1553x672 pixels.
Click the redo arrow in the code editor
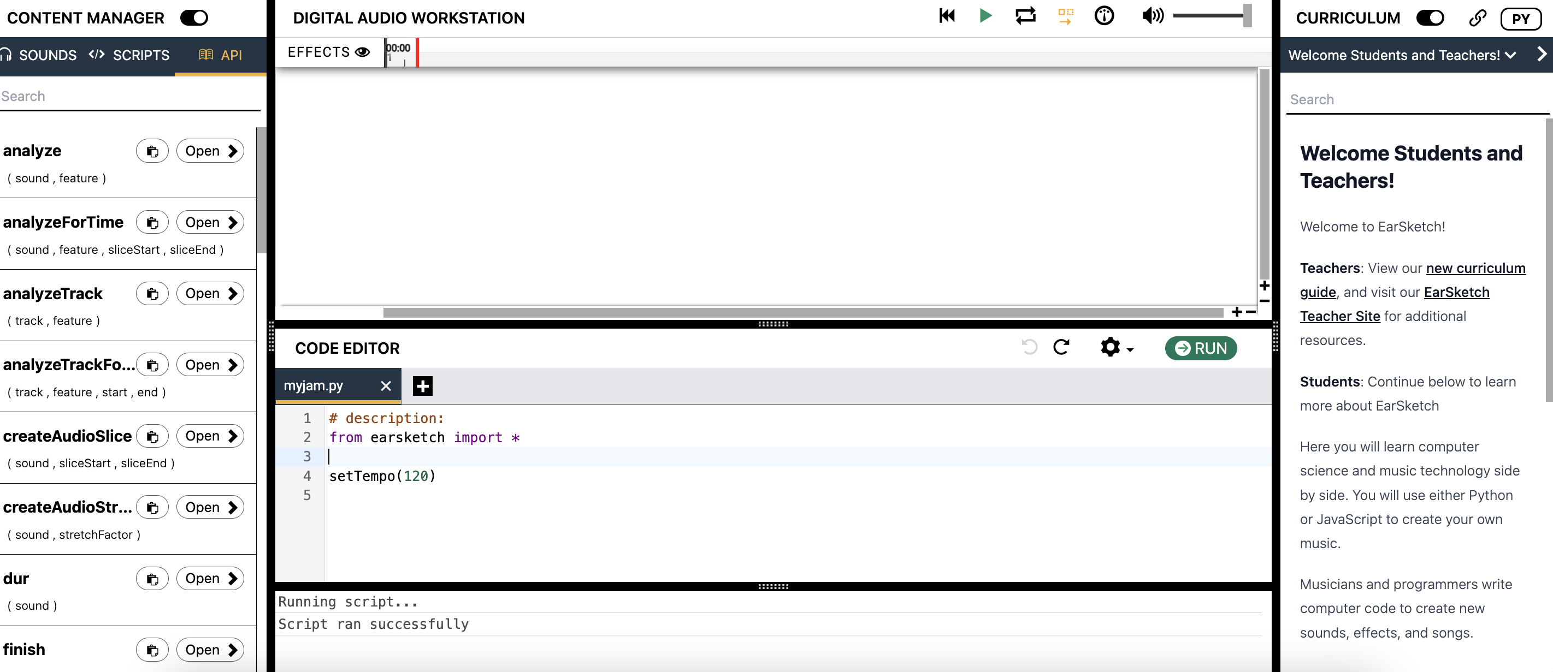click(x=1061, y=347)
